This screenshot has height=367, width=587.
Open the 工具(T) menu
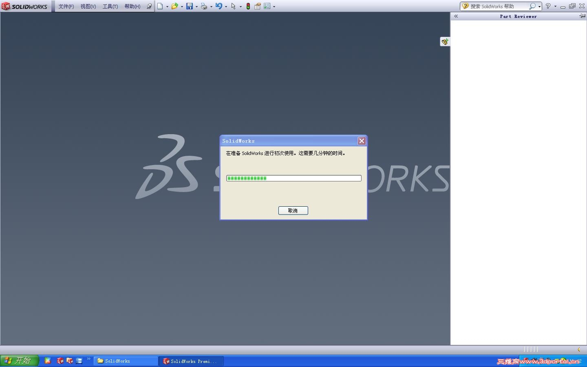pos(110,7)
